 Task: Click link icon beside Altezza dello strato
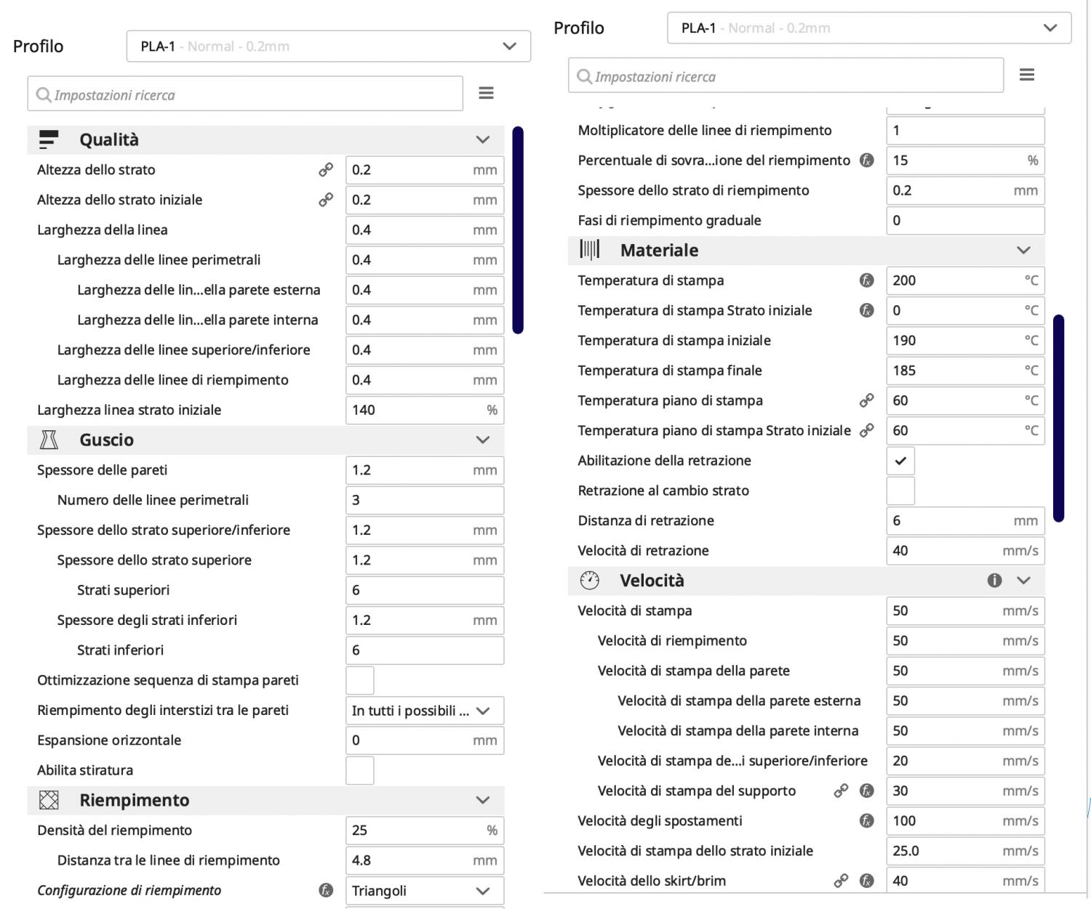326,170
